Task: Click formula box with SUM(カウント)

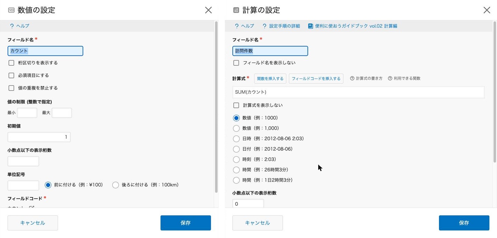Action: [x=358, y=92]
